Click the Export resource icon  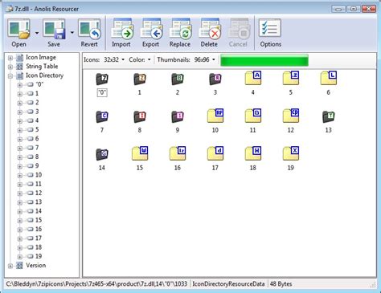point(151,29)
